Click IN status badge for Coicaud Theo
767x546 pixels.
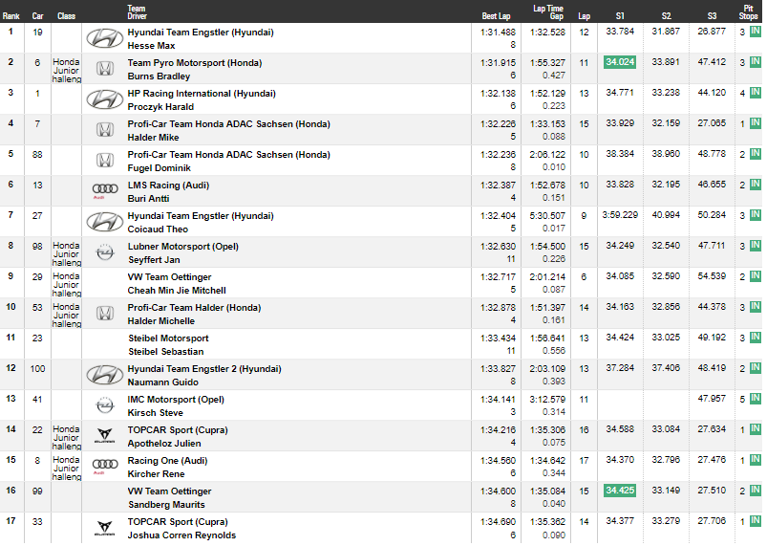756,215
